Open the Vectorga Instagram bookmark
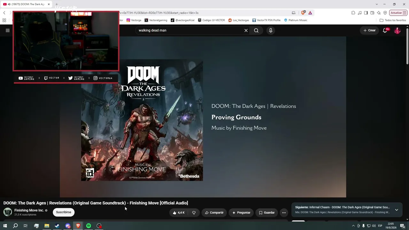Screen dimensions: 409x230 pos(134,20)
